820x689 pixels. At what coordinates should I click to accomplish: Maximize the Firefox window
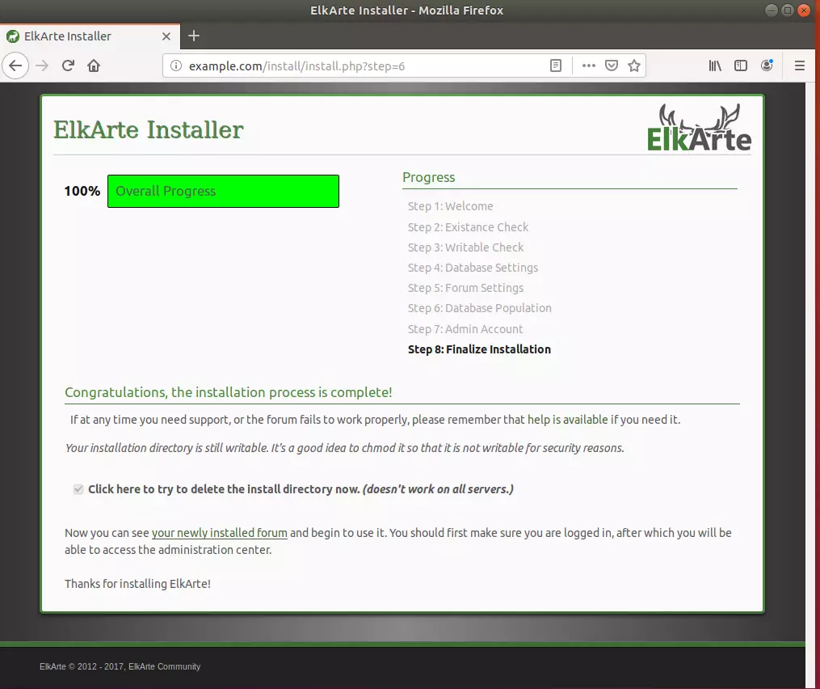[787, 10]
